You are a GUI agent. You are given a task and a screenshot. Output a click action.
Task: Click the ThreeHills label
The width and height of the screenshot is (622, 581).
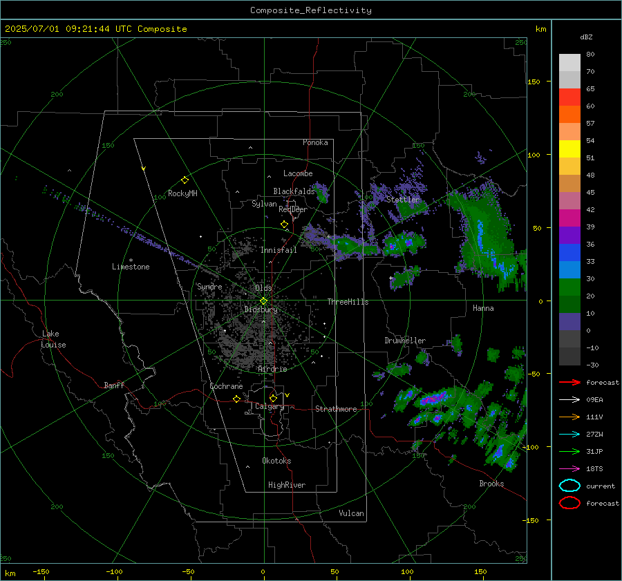tap(348, 302)
